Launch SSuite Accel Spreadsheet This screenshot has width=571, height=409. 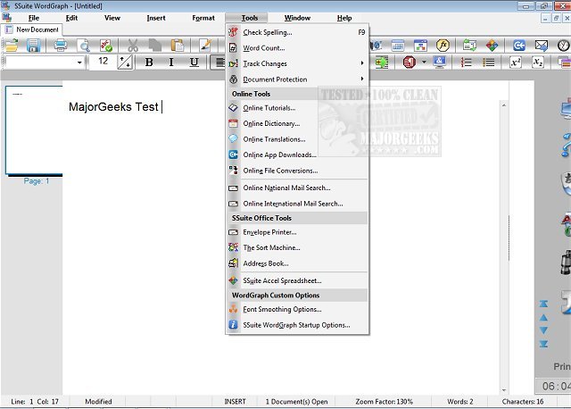(x=297, y=280)
